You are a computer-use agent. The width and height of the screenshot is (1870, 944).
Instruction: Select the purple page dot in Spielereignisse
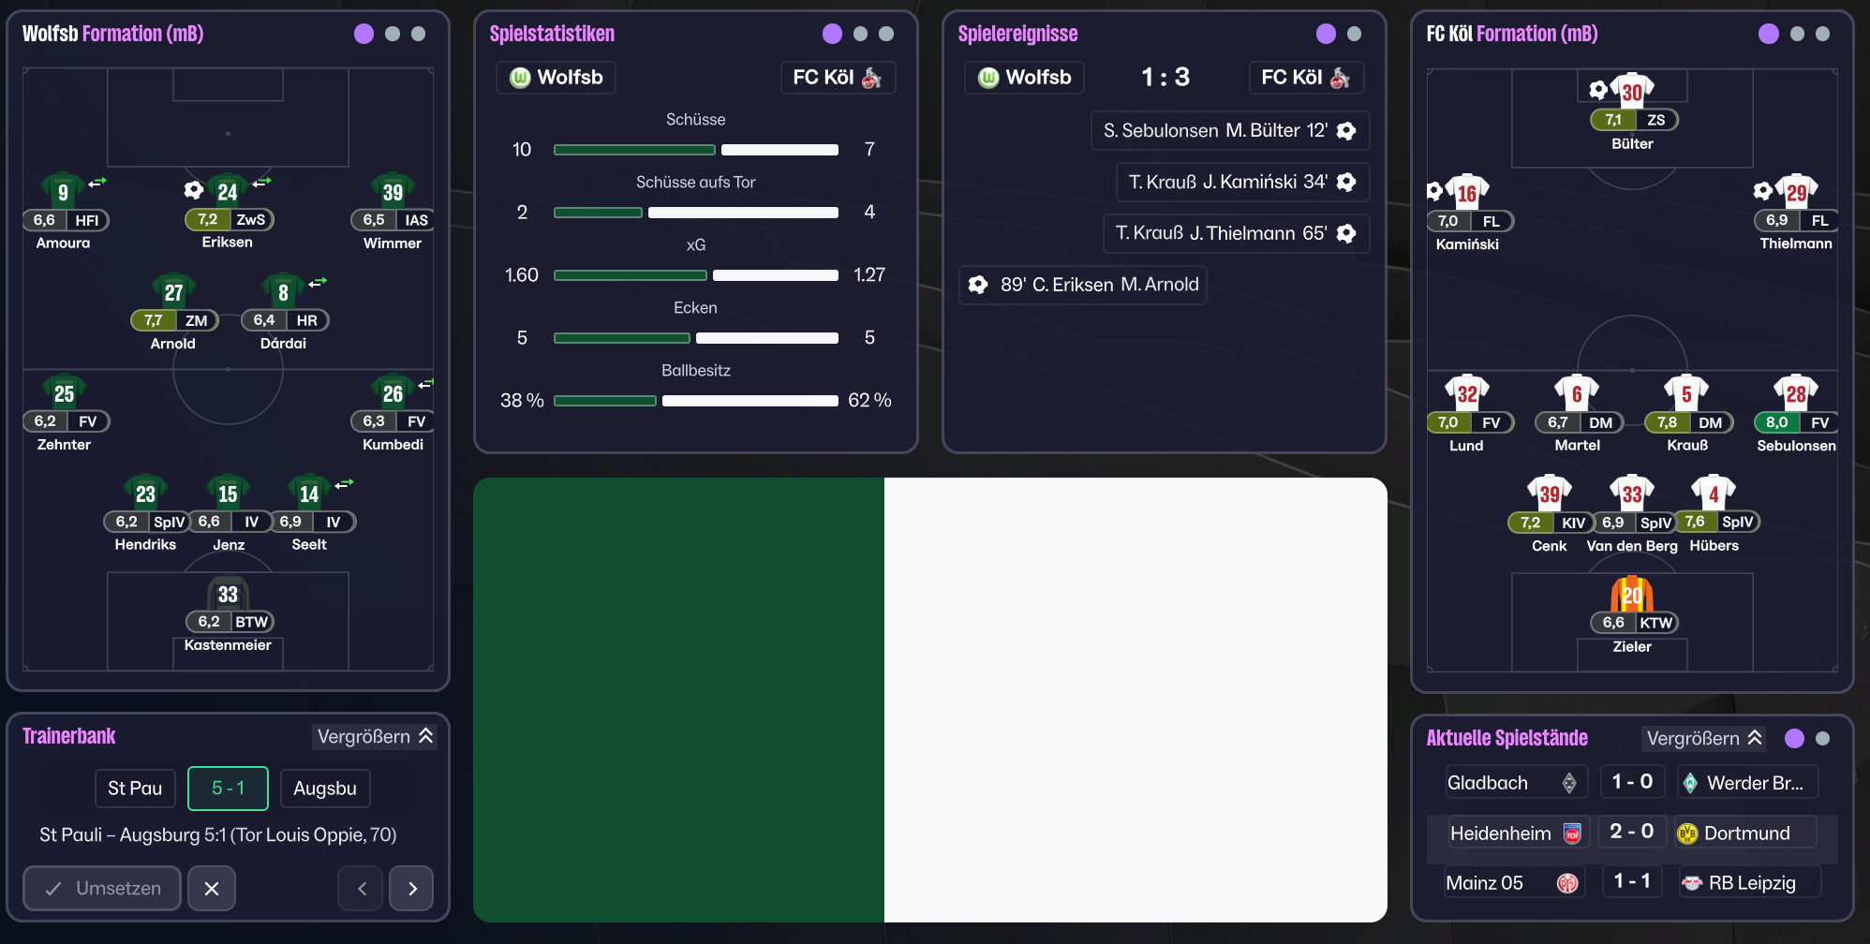pos(1326,34)
